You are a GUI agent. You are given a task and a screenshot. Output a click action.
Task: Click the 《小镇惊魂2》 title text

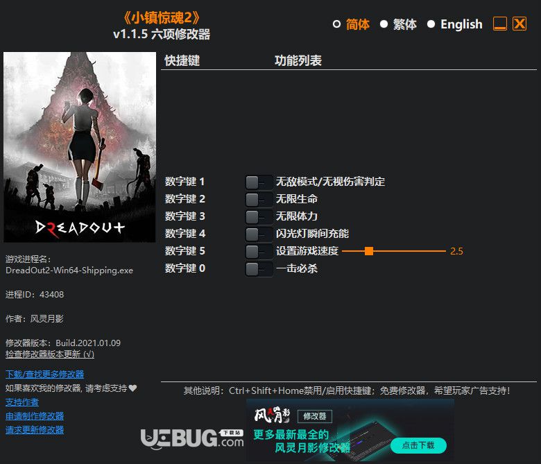click(x=162, y=17)
